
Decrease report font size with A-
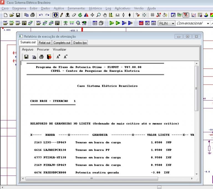point(65,57)
